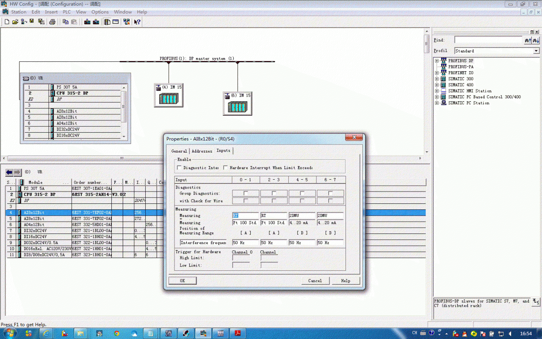Click the Upload to PG toolbar icon
The image size is (542, 339).
pyautogui.click(x=96, y=22)
